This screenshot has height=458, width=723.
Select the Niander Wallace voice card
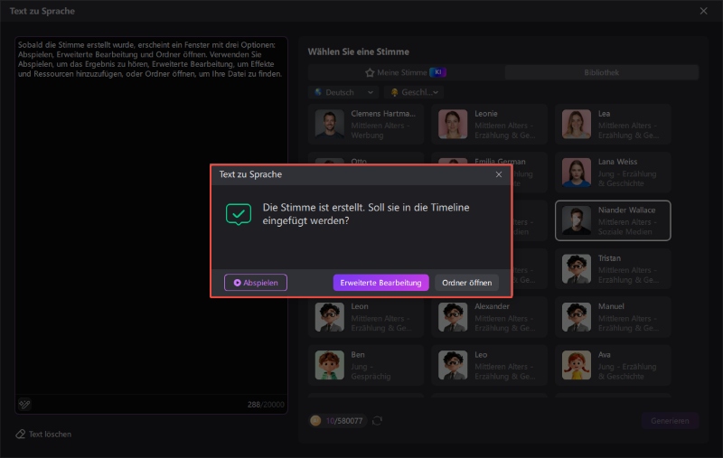(613, 220)
